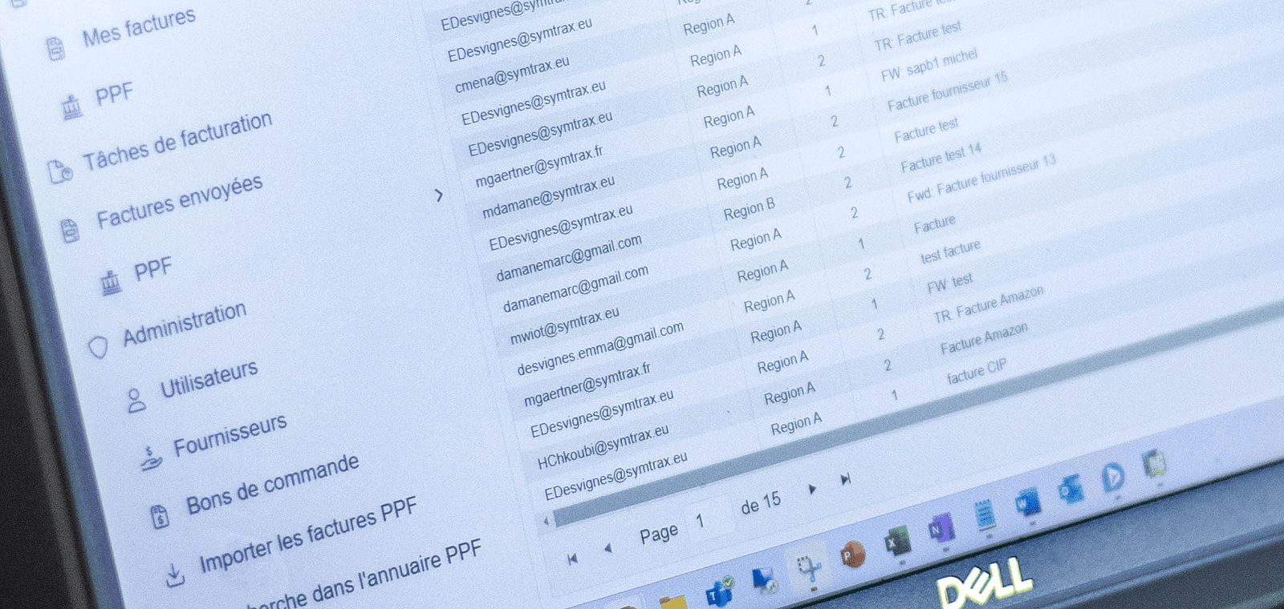Click the Fournisseurs hand-with-coin icon
The height and width of the screenshot is (609, 1284).
[x=150, y=458]
